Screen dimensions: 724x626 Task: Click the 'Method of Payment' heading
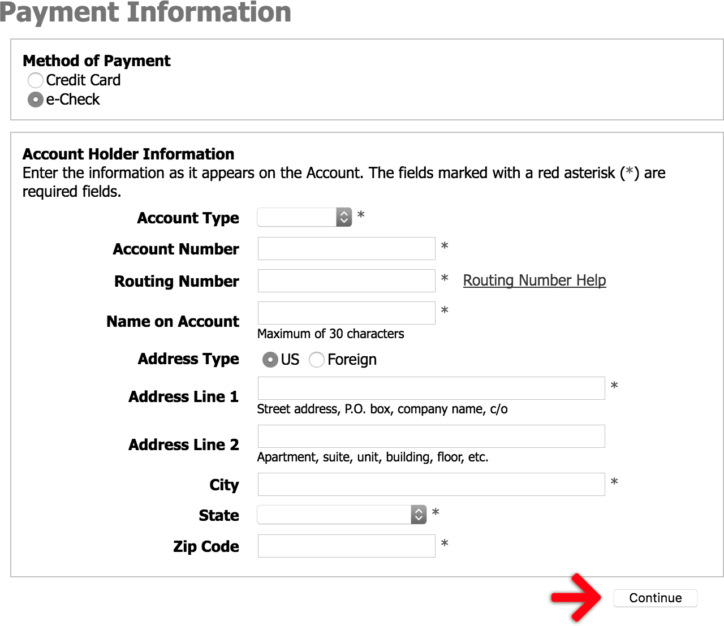pos(97,61)
